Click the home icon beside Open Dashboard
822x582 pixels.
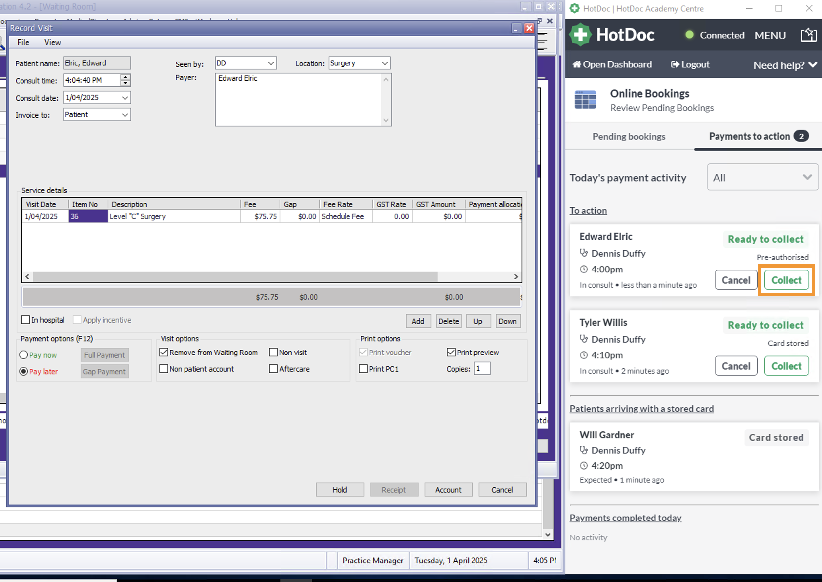tap(577, 64)
